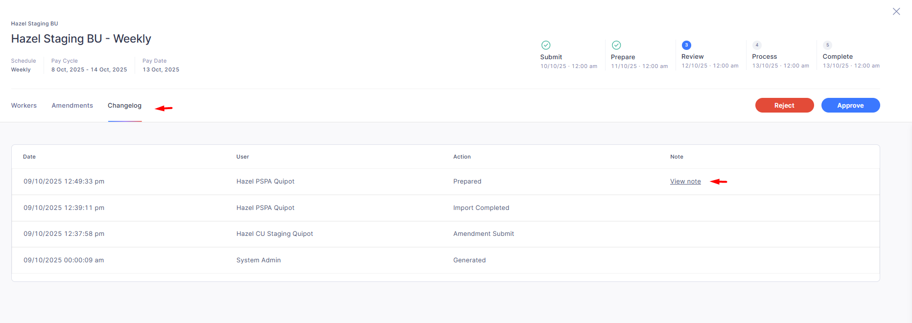Viewport: 912px width, 323px height.
Task: Click Hazel PSPA Quipot in the Prepared row
Action: click(265, 182)
